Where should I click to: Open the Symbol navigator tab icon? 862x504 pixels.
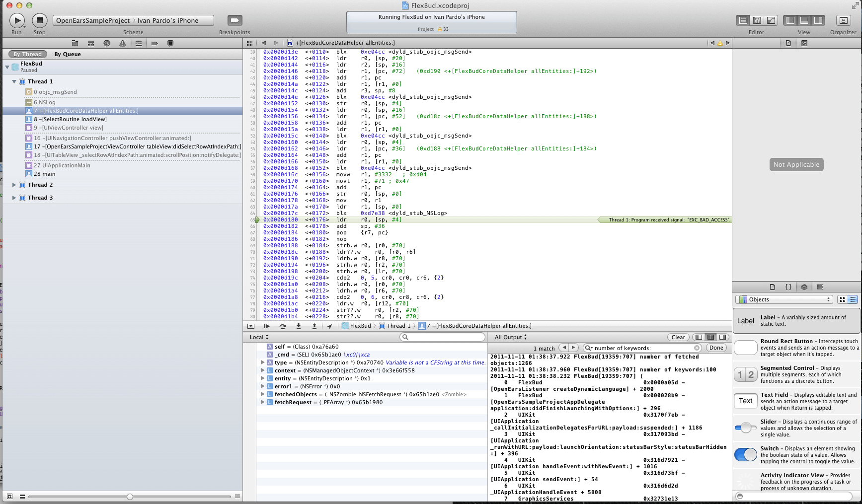[x=91, y=43]
